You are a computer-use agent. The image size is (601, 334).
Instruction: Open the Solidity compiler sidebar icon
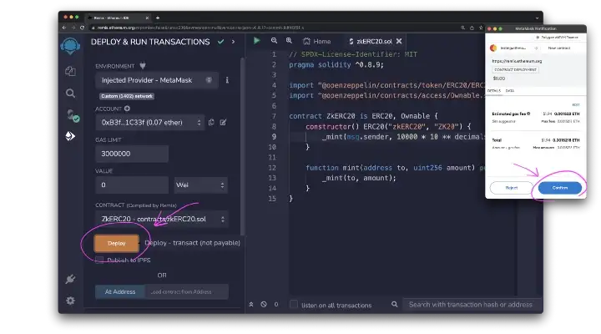tap(71, 114)
